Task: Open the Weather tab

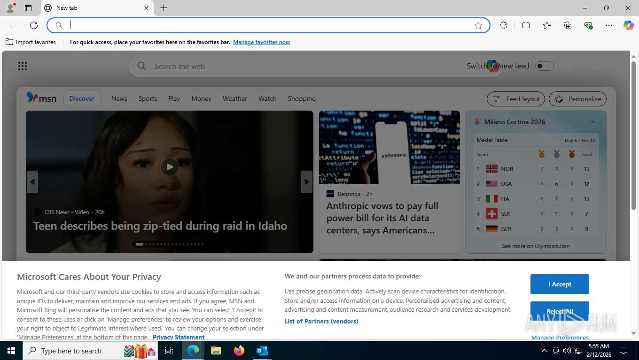Action: coord(234,98)
